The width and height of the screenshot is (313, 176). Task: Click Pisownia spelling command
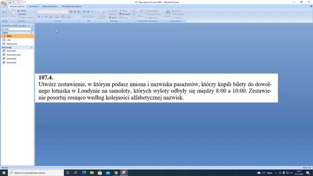click(x=125, y=14)
